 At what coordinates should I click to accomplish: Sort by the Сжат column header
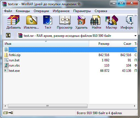[122, 44]
